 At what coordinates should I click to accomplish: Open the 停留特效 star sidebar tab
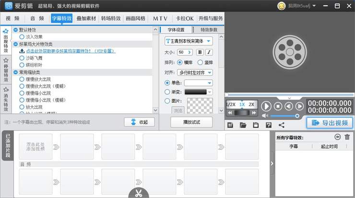point(6,70)
